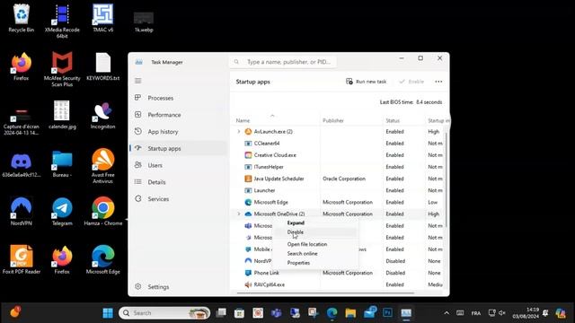Open Photoshop from the taskbar

[387, 313]
